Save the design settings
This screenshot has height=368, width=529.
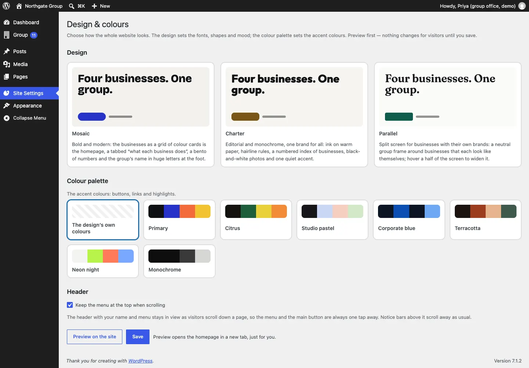pyautogui.click(x=138, y=337)
